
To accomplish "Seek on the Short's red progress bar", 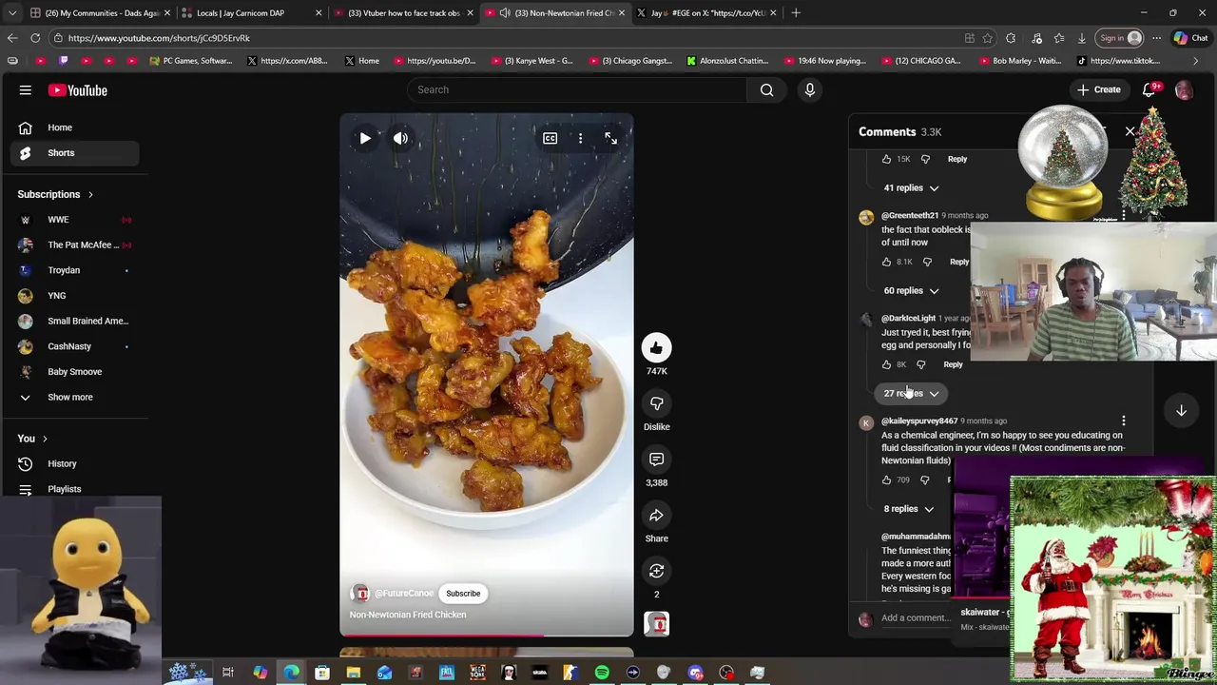I will (x=486, y=635).
